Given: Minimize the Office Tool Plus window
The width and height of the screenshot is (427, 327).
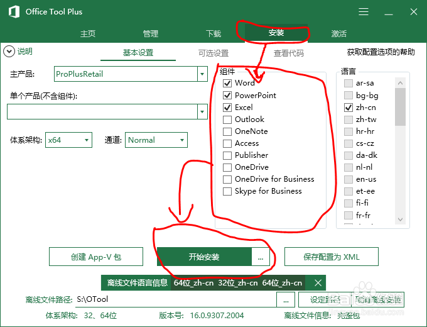Looking at the screenshot, I should [x=389, y=14].
